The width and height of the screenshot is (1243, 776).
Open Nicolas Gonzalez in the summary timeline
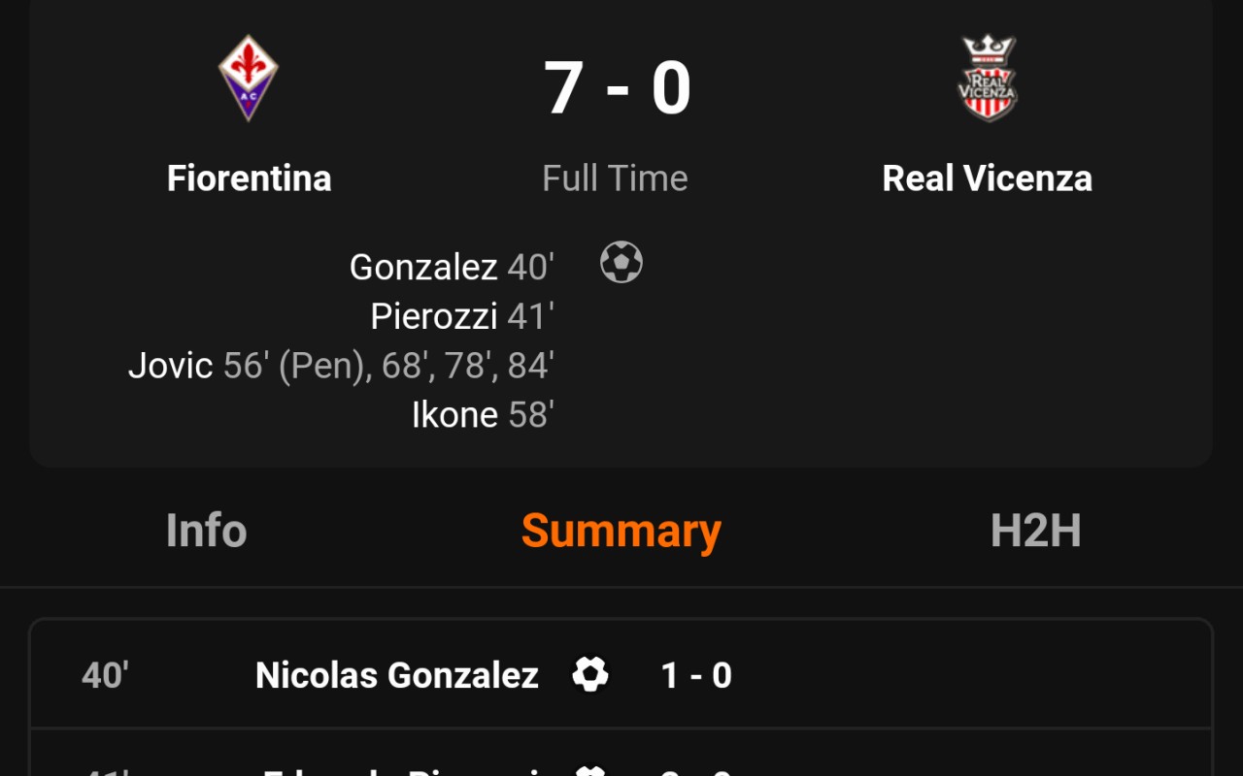tap(396, 675)
